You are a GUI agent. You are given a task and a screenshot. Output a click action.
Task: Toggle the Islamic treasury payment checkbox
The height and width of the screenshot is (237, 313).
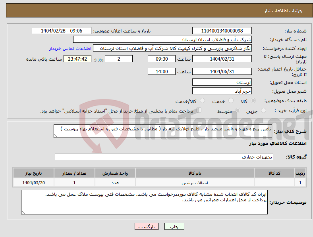pyautogui.click(x=199, y=110)
